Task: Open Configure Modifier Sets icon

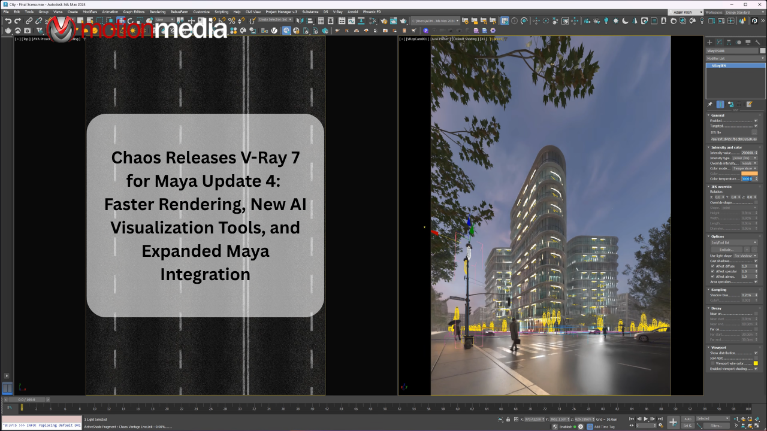Action: (750, 104)
